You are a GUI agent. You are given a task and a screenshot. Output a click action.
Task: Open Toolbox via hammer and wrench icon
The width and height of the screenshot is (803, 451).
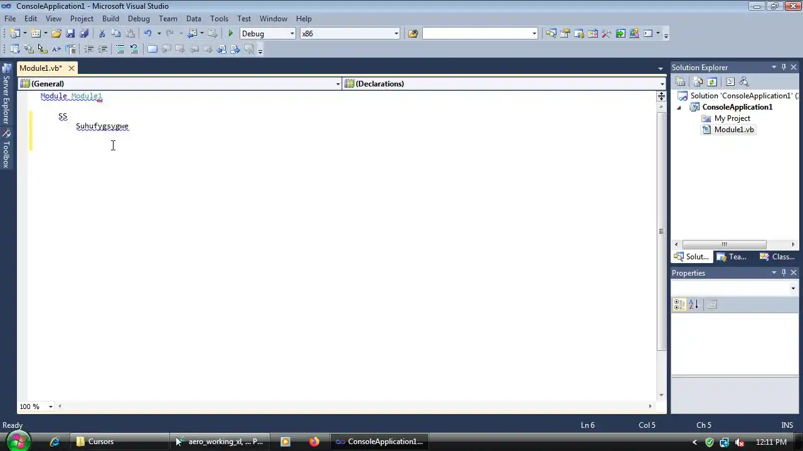click(x=606, y=33)
